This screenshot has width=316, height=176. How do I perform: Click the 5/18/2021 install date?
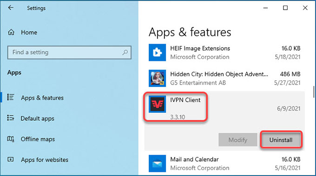tap(288, 57)
